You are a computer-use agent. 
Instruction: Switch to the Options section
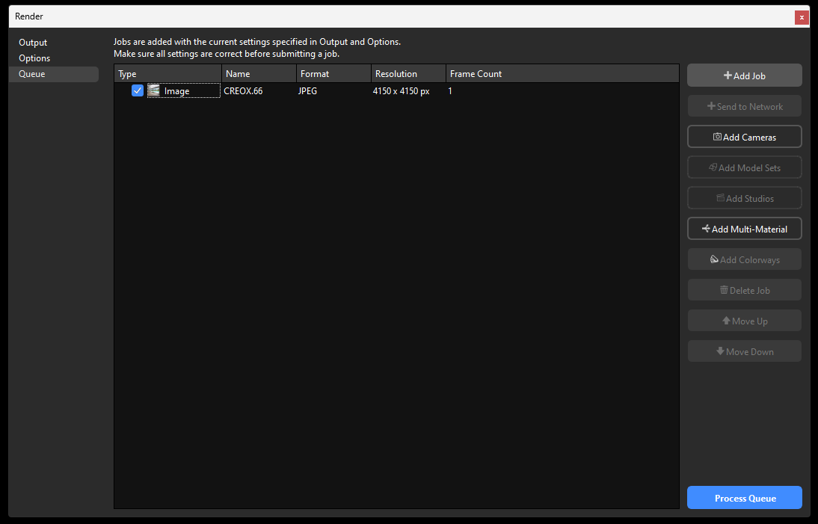coord(34,58)
